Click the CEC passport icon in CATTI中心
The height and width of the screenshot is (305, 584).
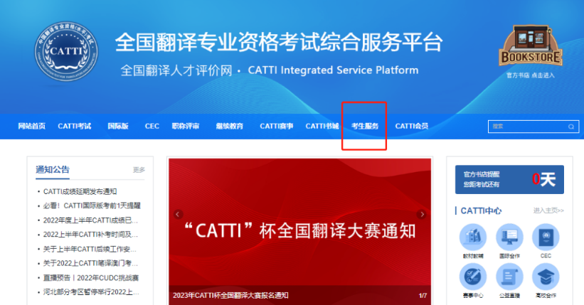coord(546,237)
